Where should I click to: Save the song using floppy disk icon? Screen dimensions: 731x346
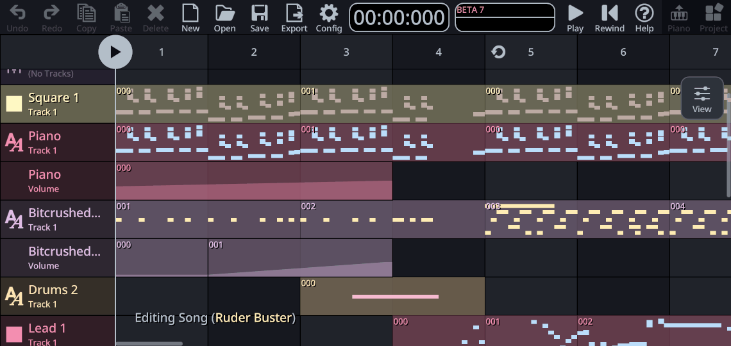[x=259, y=13]
